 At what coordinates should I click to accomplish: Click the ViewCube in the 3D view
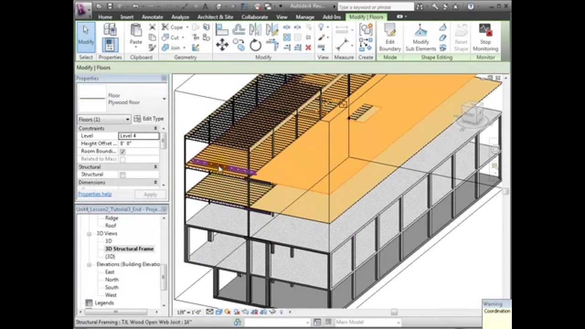[x=472, y=114]
